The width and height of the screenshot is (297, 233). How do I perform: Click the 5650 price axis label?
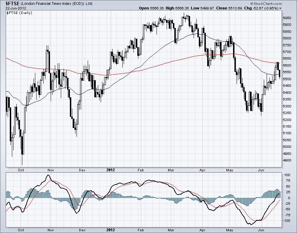click(287, 59)
